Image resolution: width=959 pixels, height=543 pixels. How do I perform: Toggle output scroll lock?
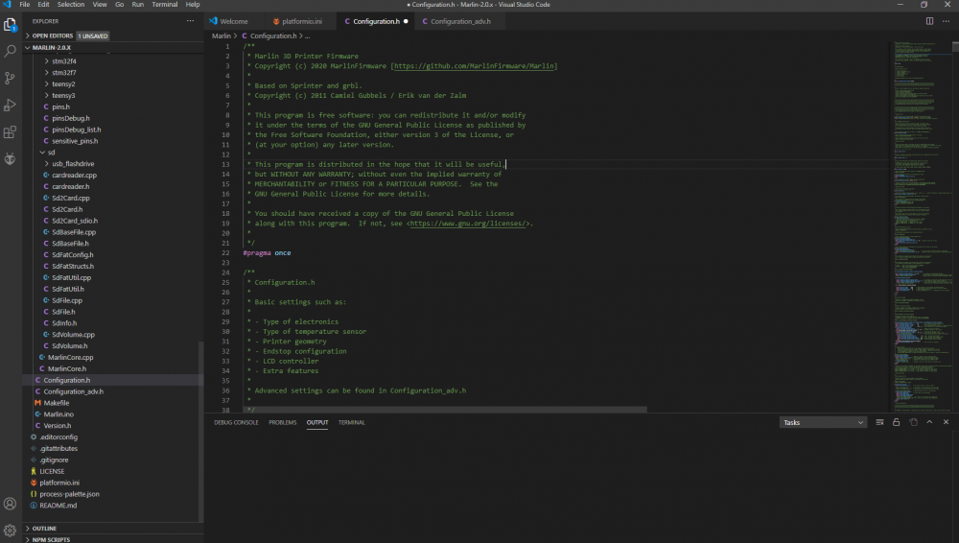pos(896,422)
